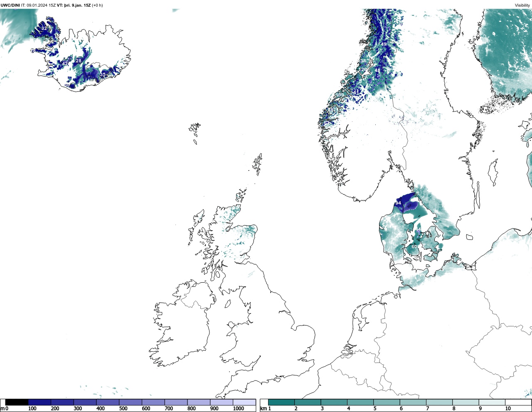This screenshot has height=412, width=532.
Task: Select the black 0–100 m legend swatch
Action: click(x=17, y=402)
